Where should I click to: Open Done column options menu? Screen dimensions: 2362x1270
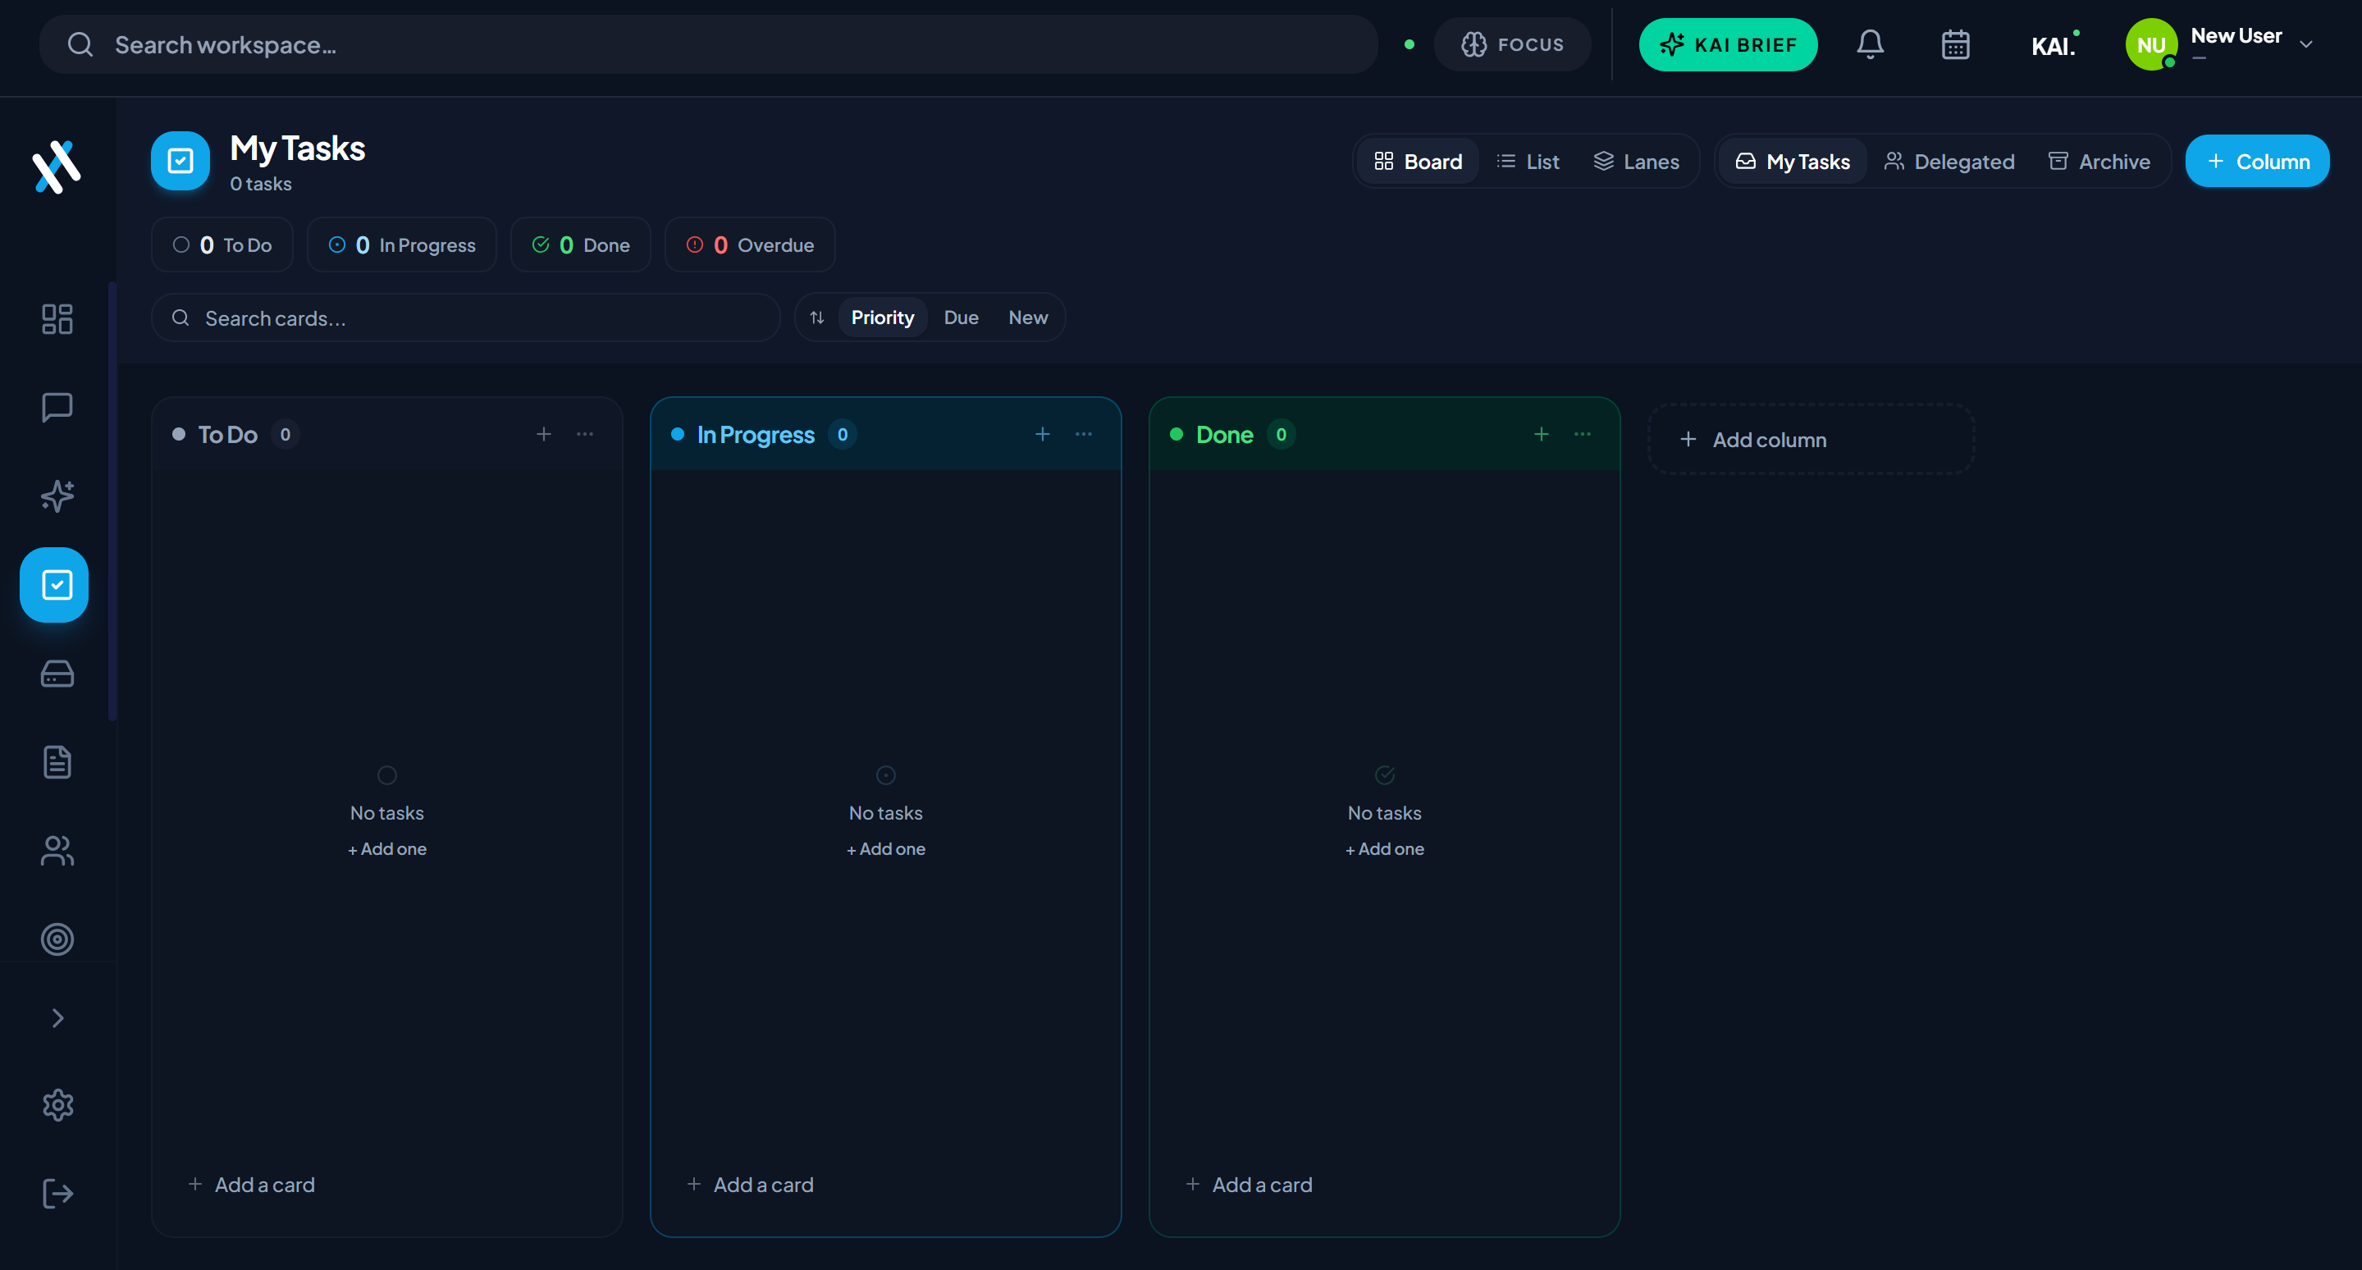[1583, 434]
